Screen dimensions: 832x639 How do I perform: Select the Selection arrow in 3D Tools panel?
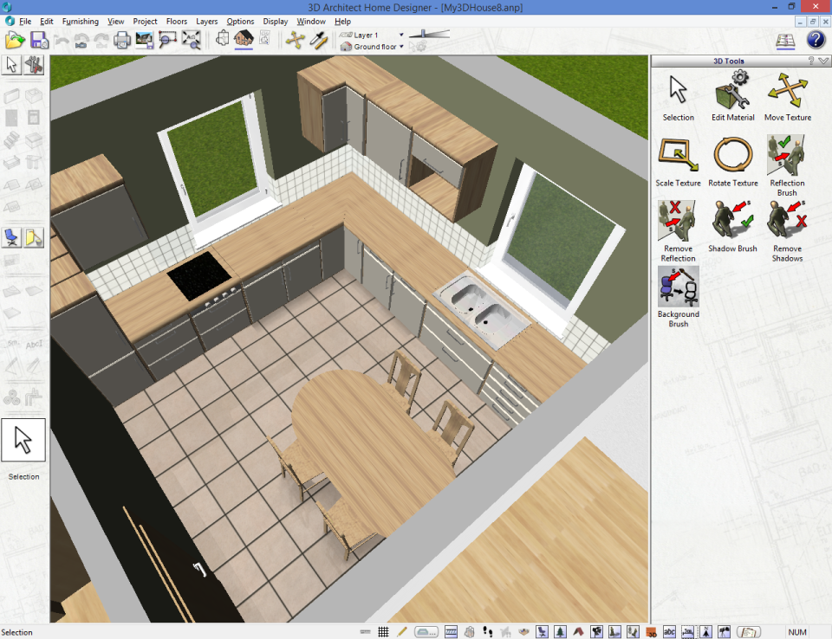tap(678, 98)
